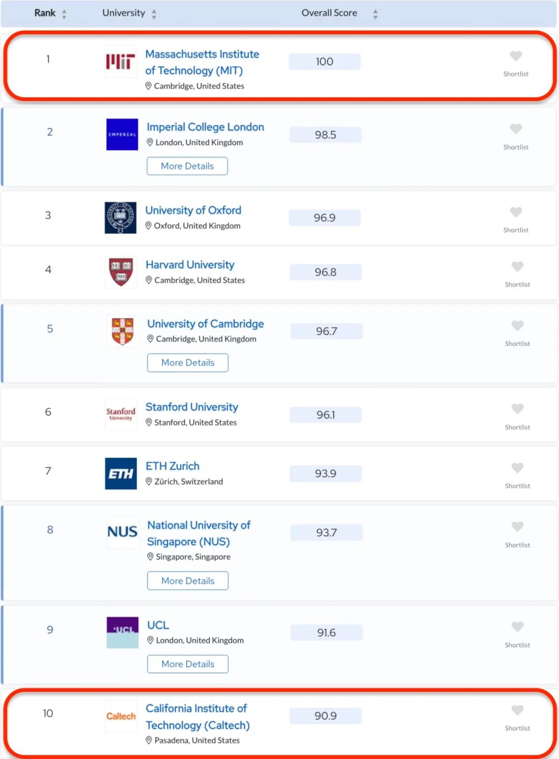Click the Harvard University shield logo
The image size is (559, 759).
click(x=121, y=272)
